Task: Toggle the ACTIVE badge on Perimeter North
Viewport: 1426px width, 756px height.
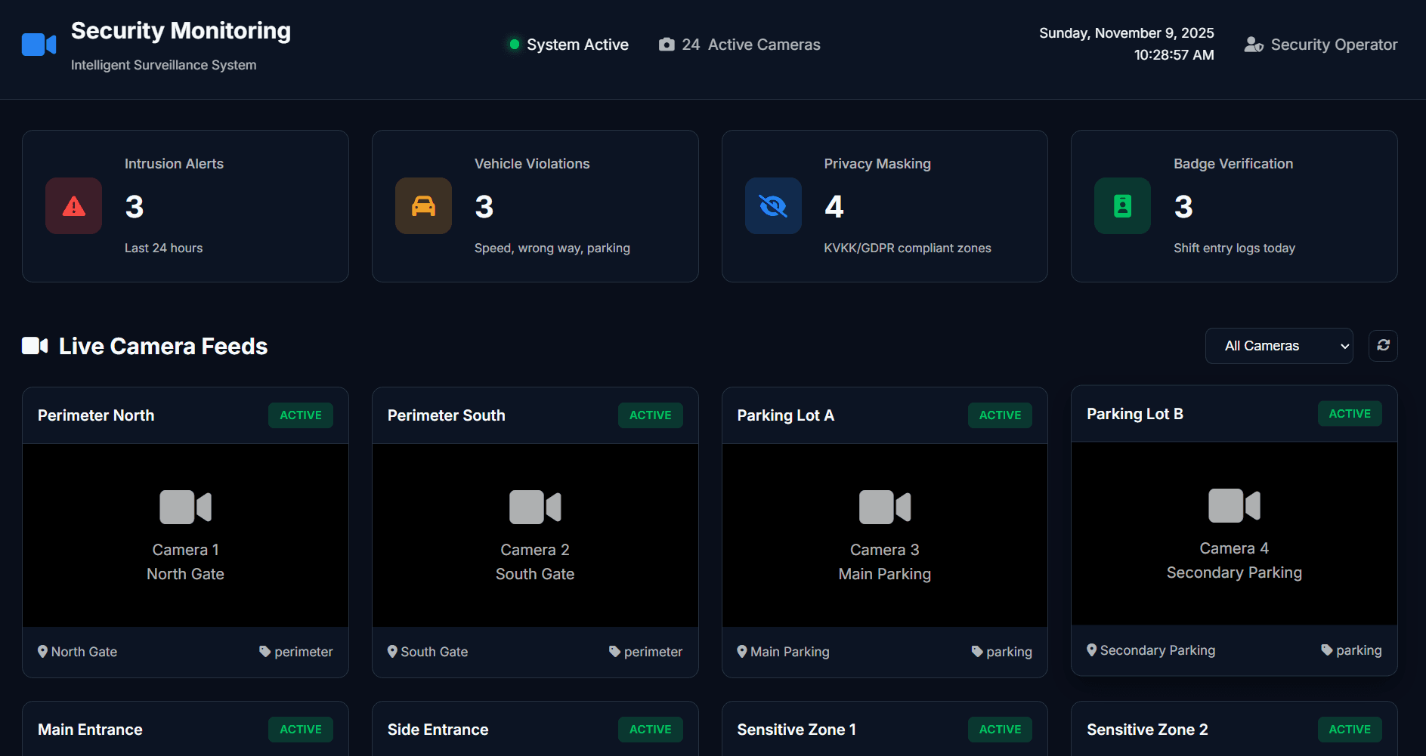Action: click(x=301, y=415)
